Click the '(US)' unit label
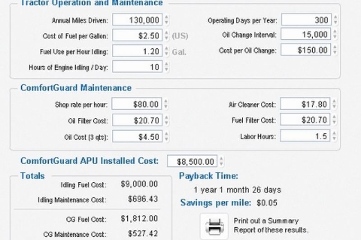 pyautogui.click(x=180, y=36)
